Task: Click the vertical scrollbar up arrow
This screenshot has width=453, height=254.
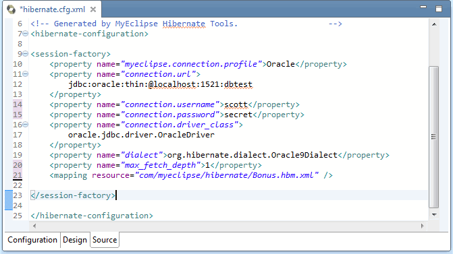Action: click(x=434, y=24)
